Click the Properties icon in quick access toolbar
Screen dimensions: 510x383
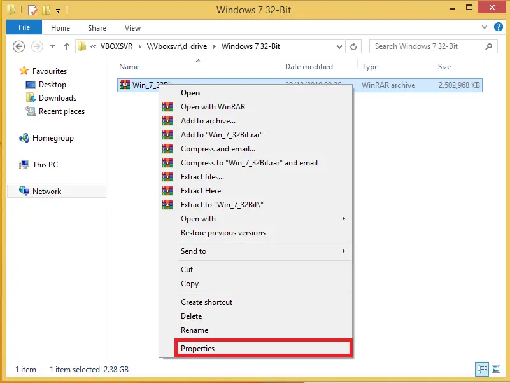point(32,10)
